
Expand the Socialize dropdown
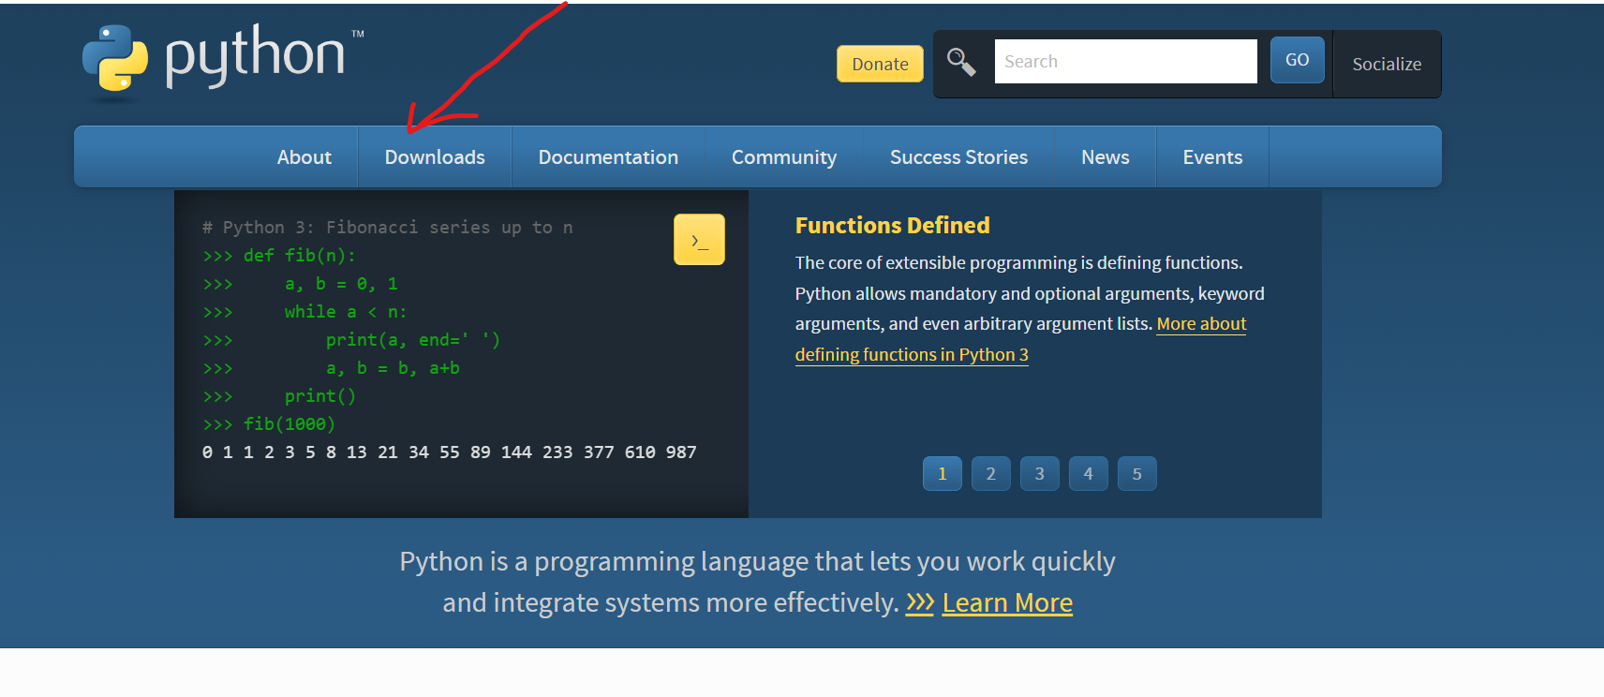point(1387,64)
